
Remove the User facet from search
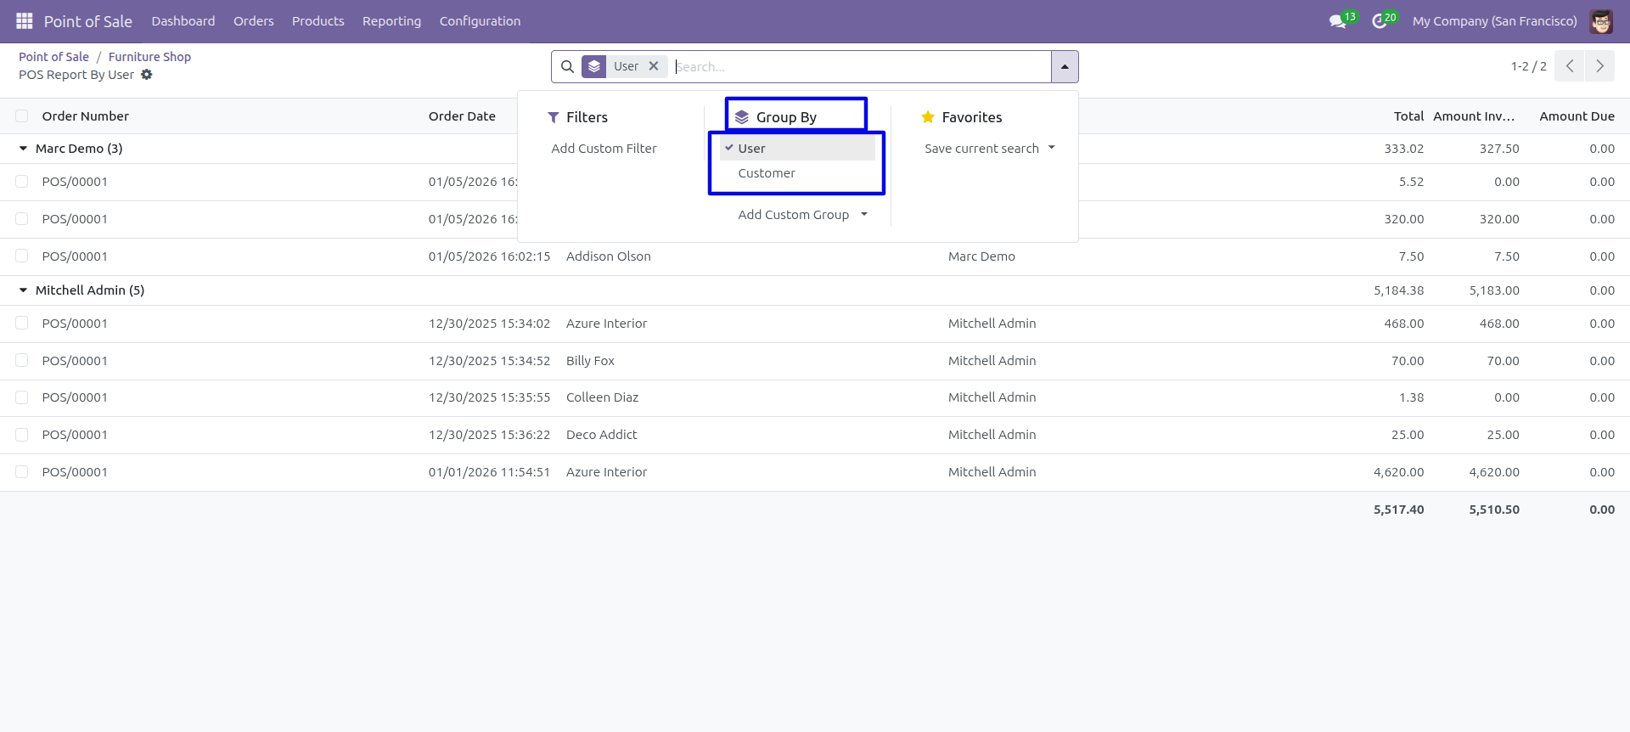click(x=654, y=66)
